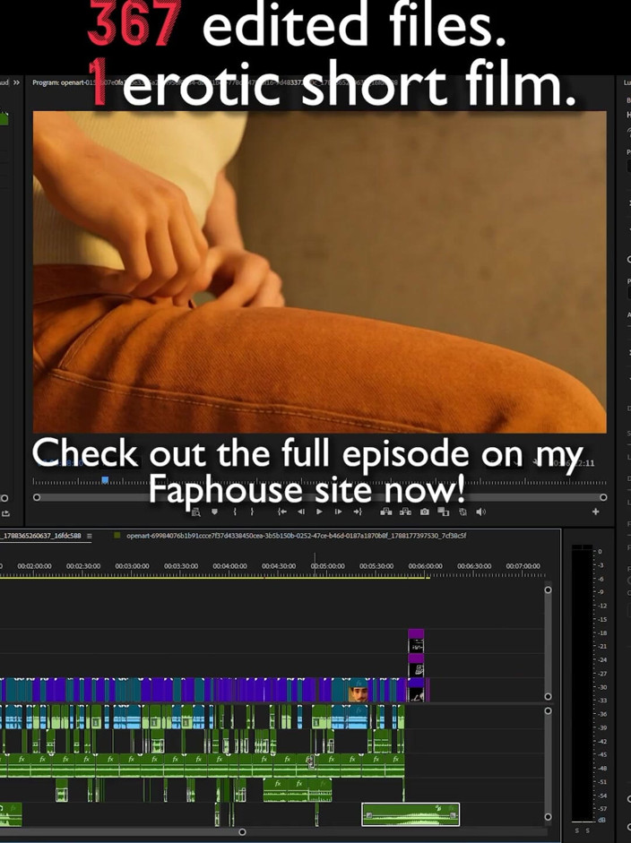Click the left handle of Program zoom scrollbar

point(37,497)
